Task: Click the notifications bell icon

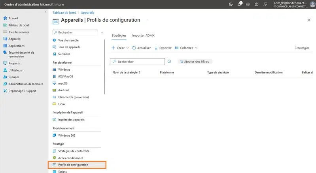Action: pos(239,4)
